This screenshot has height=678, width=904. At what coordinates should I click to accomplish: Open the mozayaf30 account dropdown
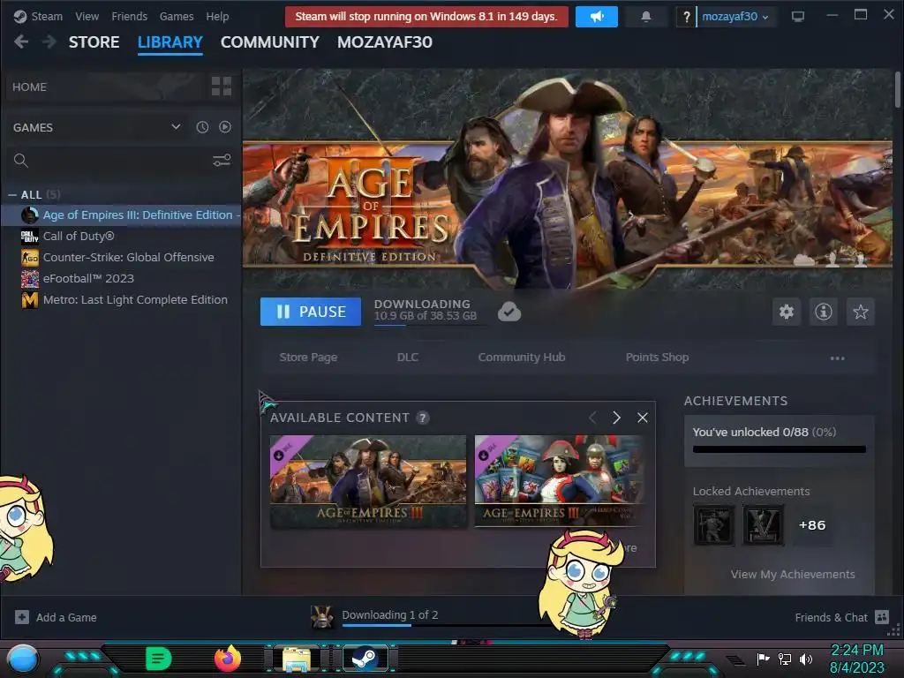[735, 17]
